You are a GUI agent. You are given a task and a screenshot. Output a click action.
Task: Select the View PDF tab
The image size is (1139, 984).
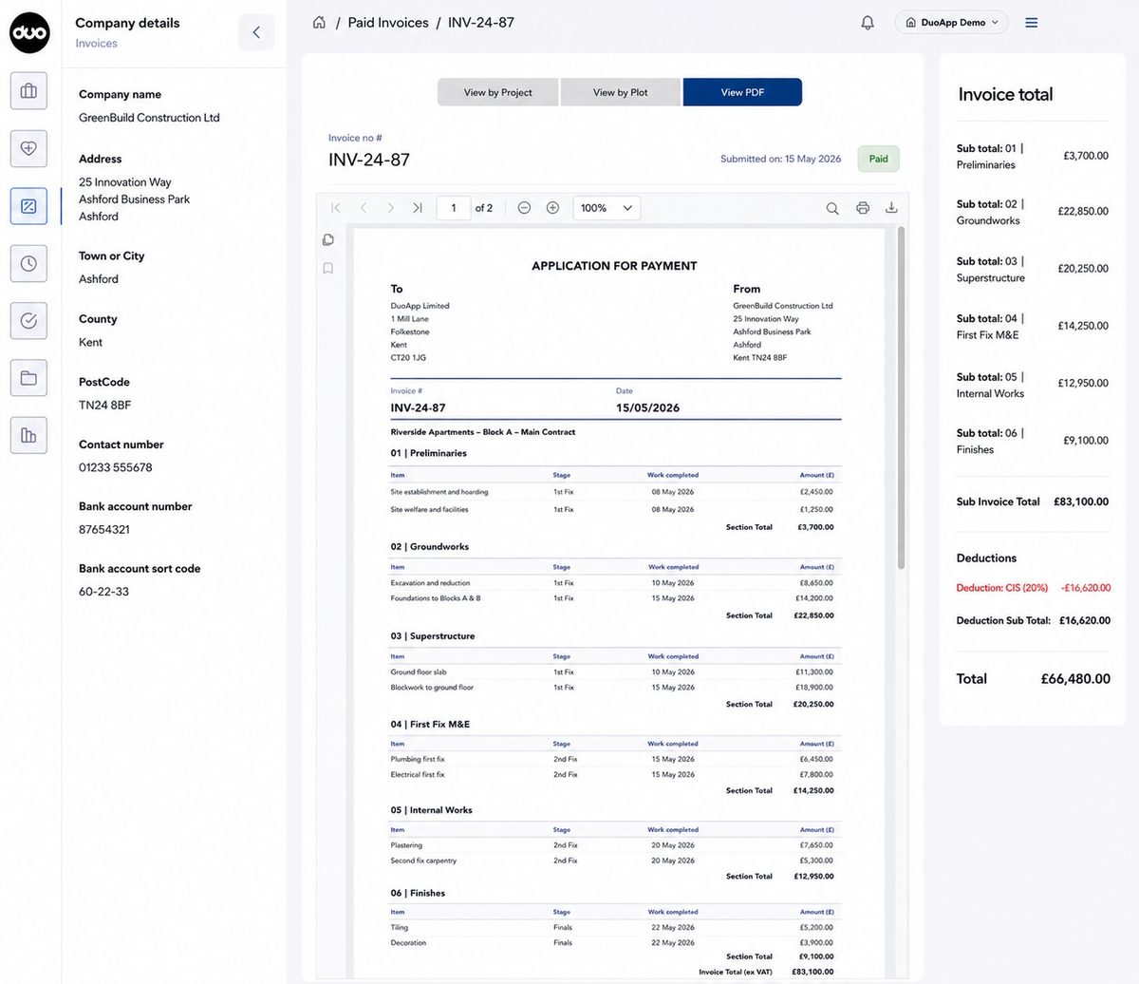pos(742,92)
